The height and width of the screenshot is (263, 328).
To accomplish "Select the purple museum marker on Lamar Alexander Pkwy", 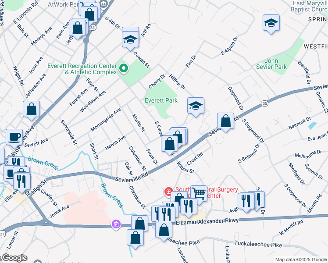I will (116, 225).
